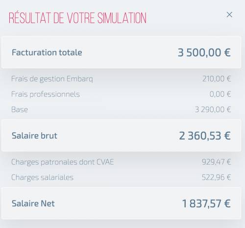
Task: Click the Frais professionnels label
Action: 46,94
